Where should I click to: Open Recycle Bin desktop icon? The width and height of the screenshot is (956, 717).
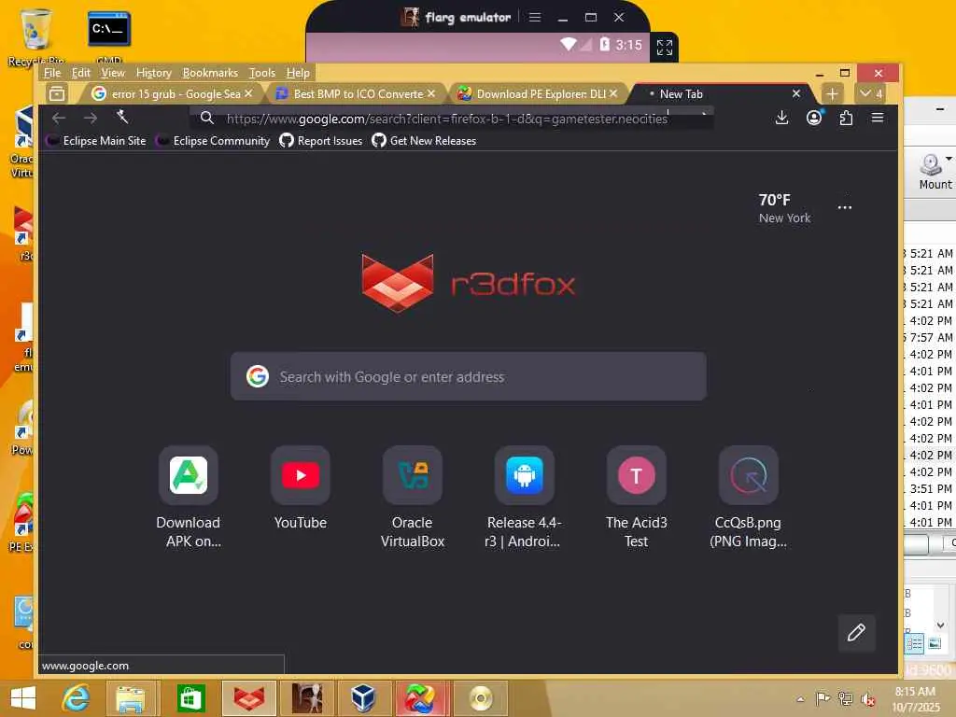[35, 36]
